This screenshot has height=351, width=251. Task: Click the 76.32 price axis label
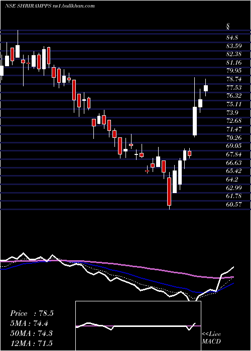tap(234, 96)
